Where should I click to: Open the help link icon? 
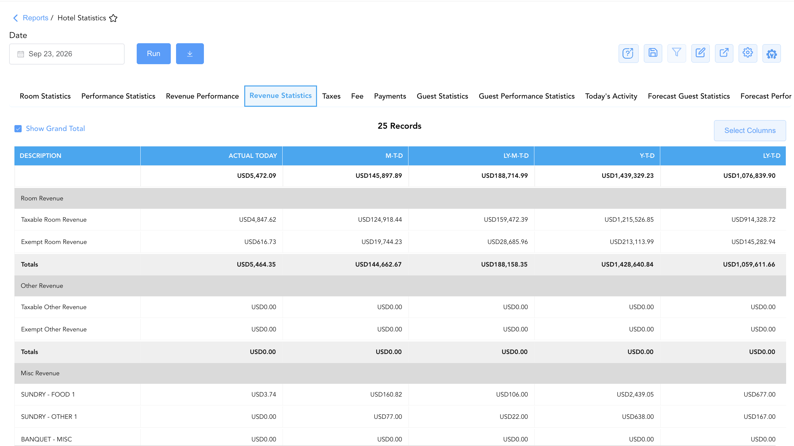pyautogui.click(x=628, y=53)
